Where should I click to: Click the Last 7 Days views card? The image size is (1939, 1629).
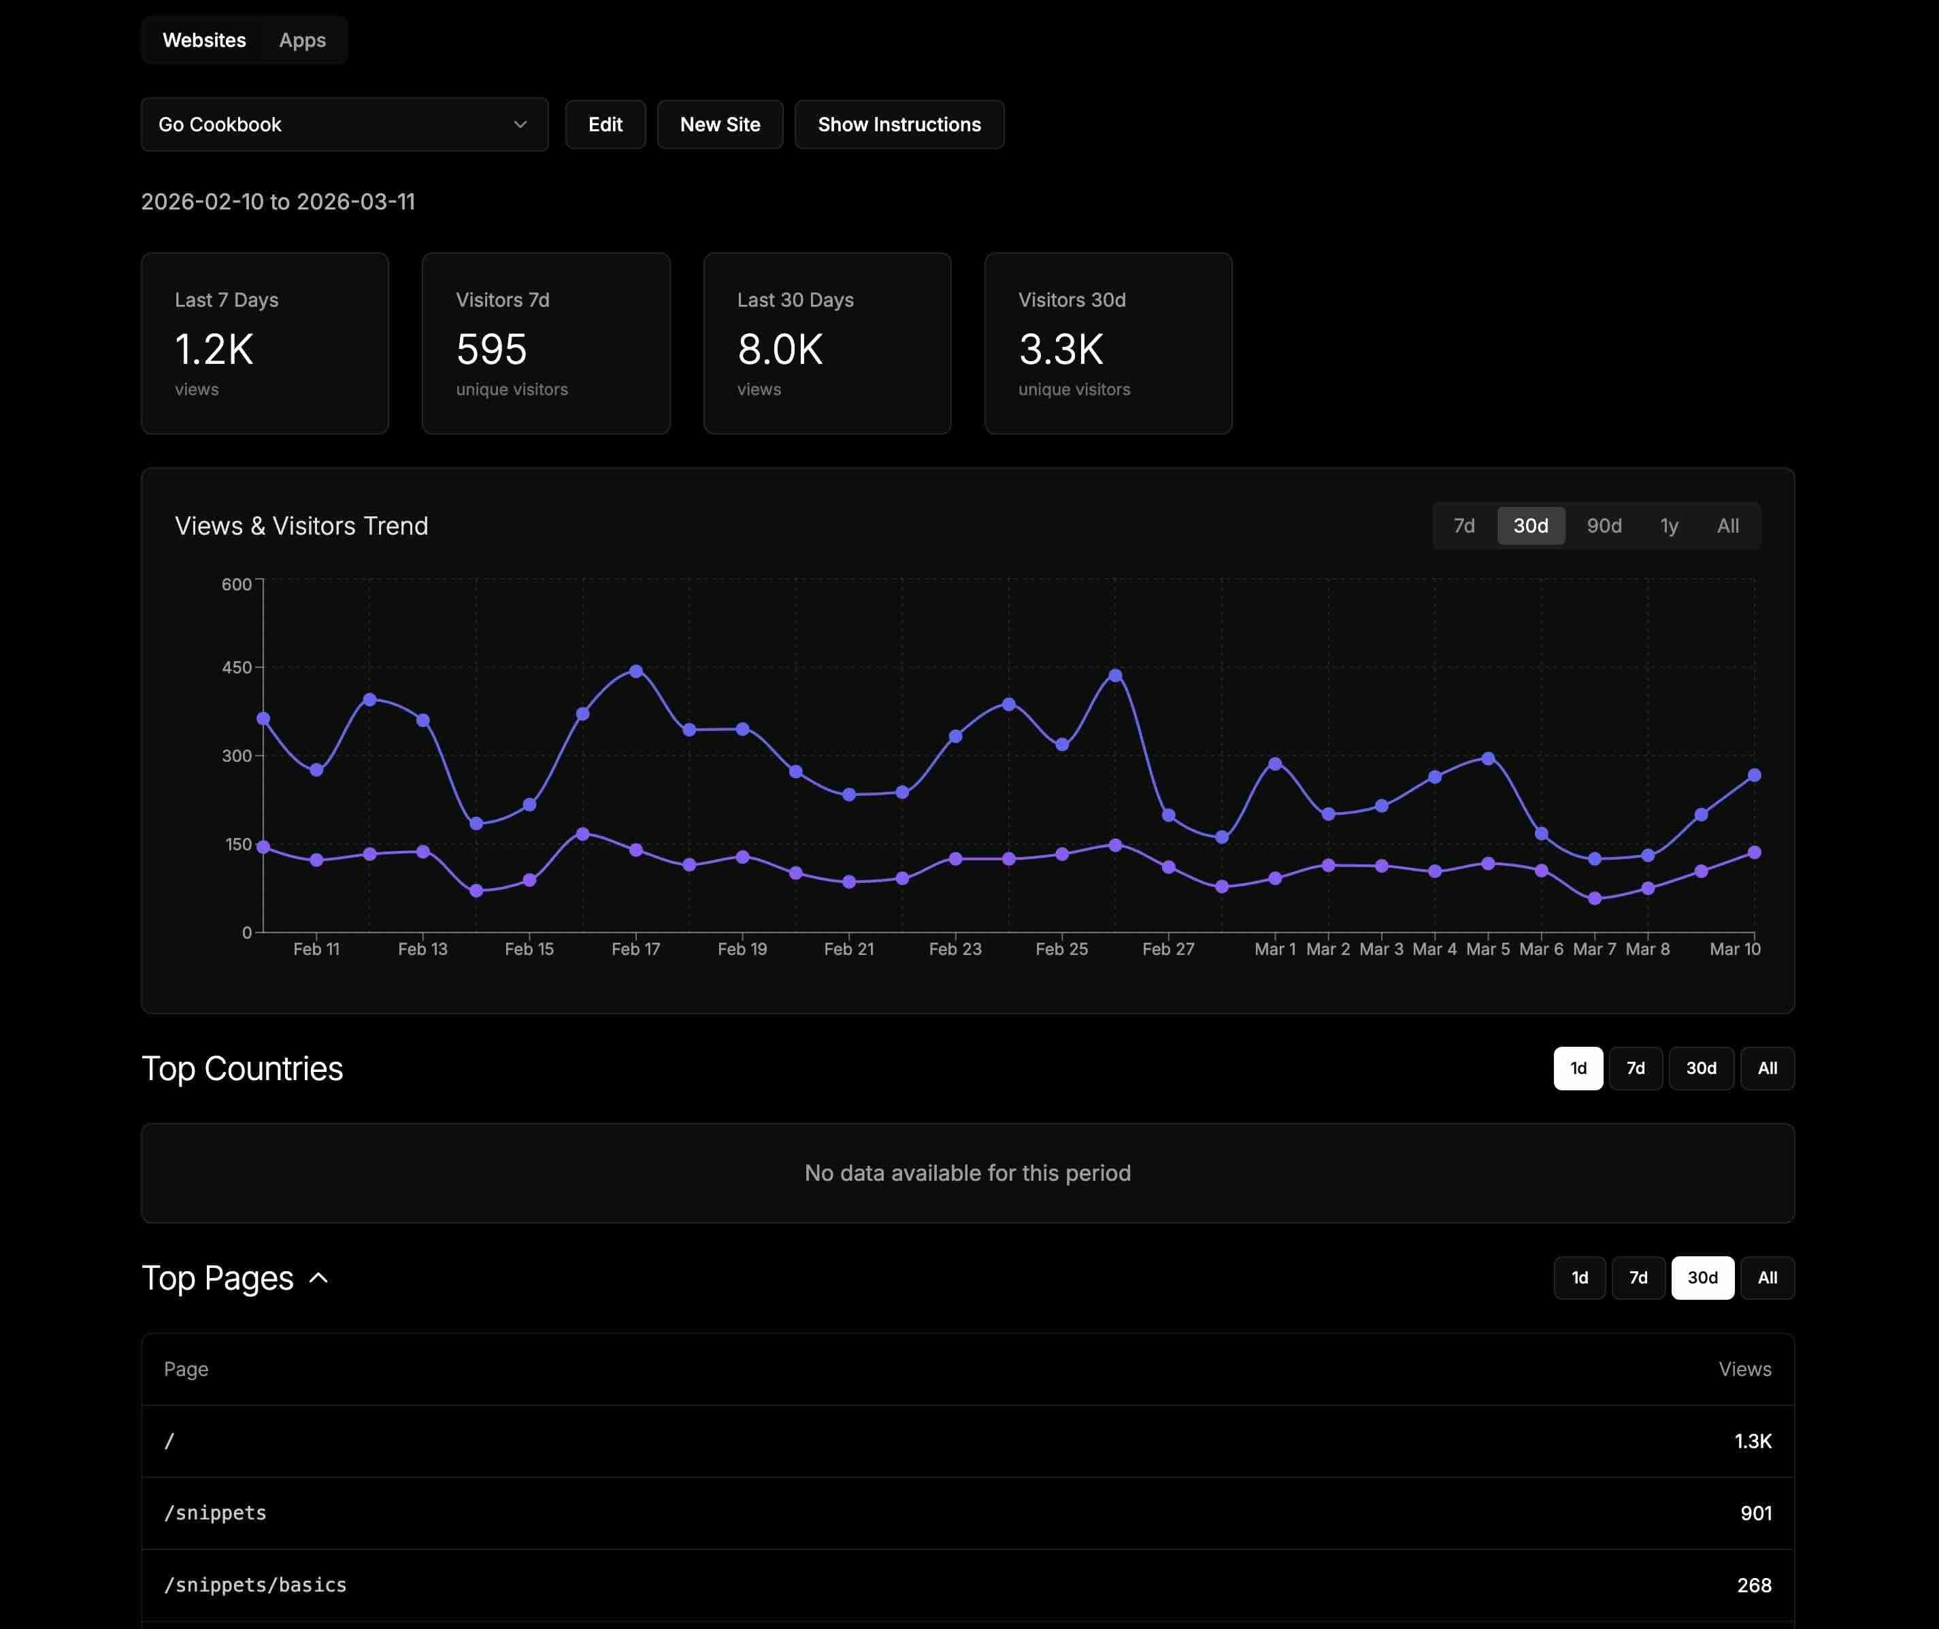pyautogui.click(x=264, y=343)
